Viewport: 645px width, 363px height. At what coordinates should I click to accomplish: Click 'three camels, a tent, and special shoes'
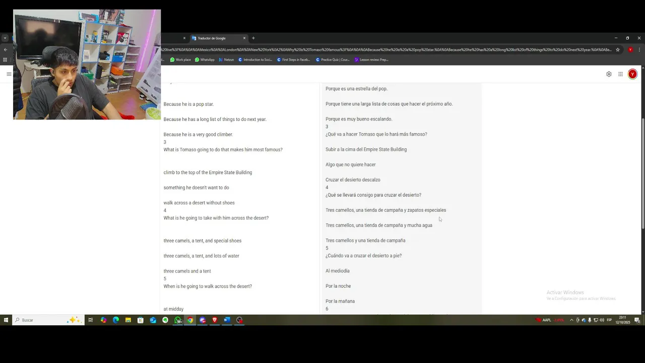pos(202,241)
